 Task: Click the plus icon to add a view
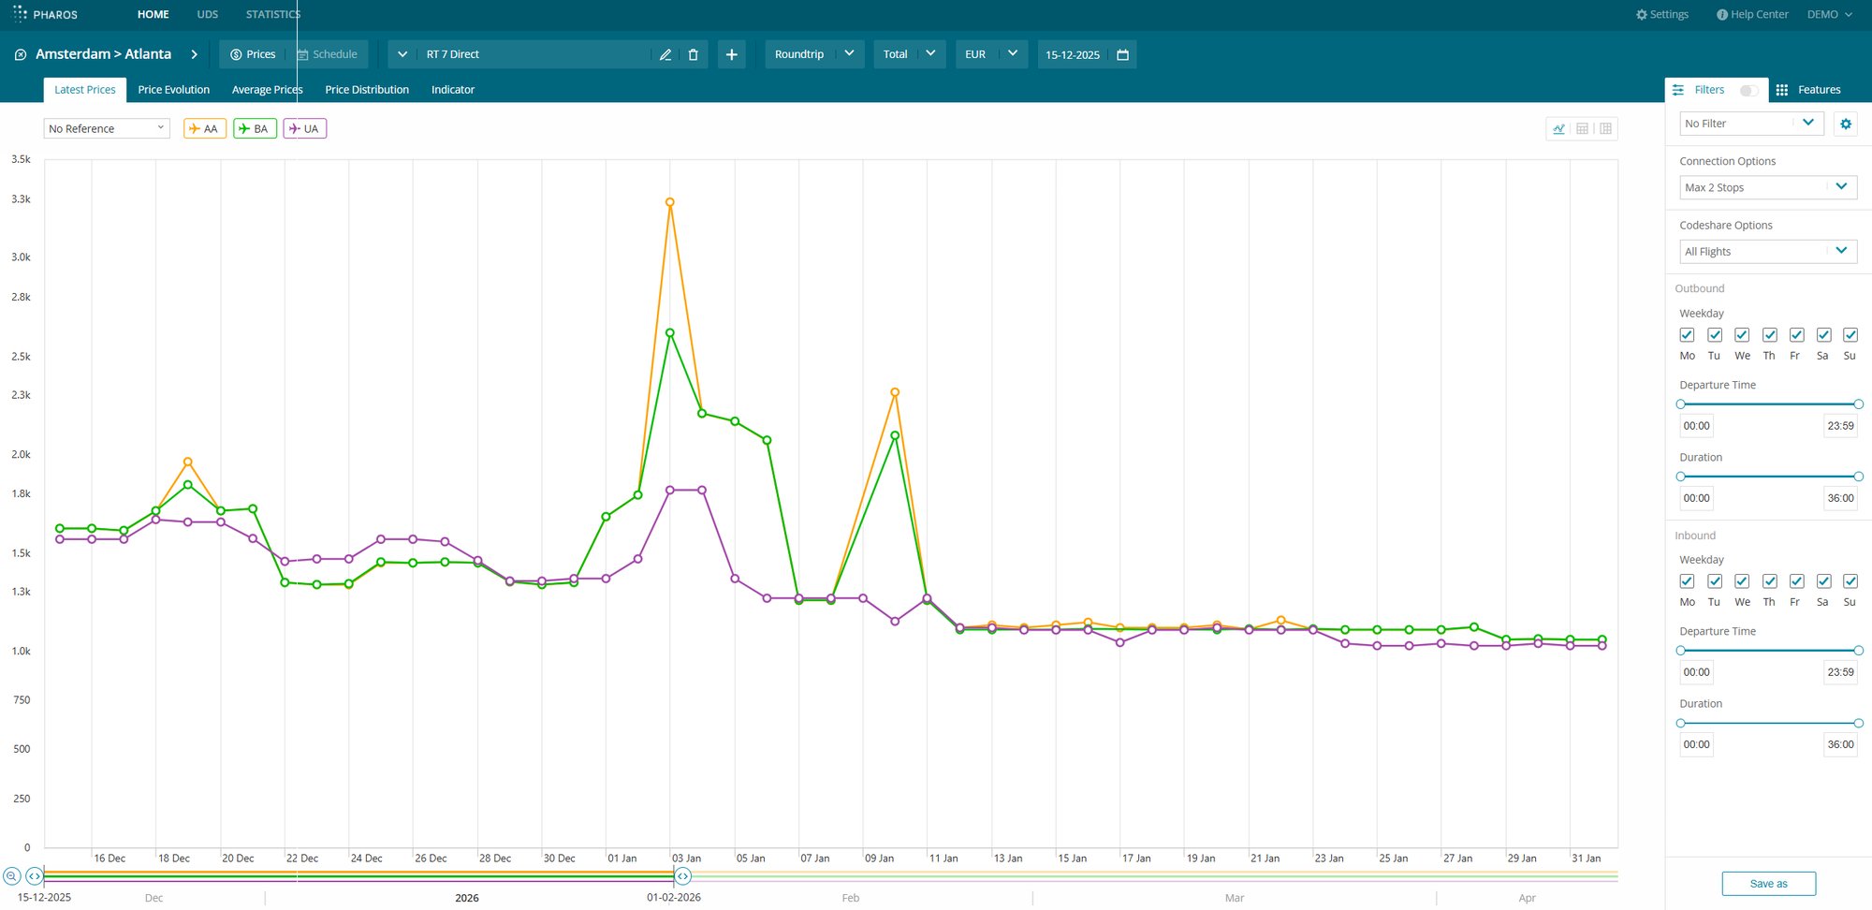731,55
